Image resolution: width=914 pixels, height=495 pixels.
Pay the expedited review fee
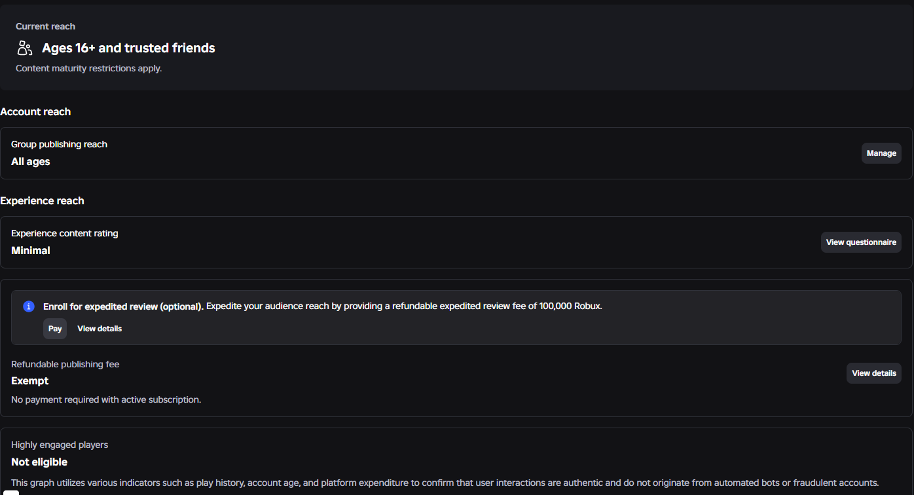click(x=55, y=329)
